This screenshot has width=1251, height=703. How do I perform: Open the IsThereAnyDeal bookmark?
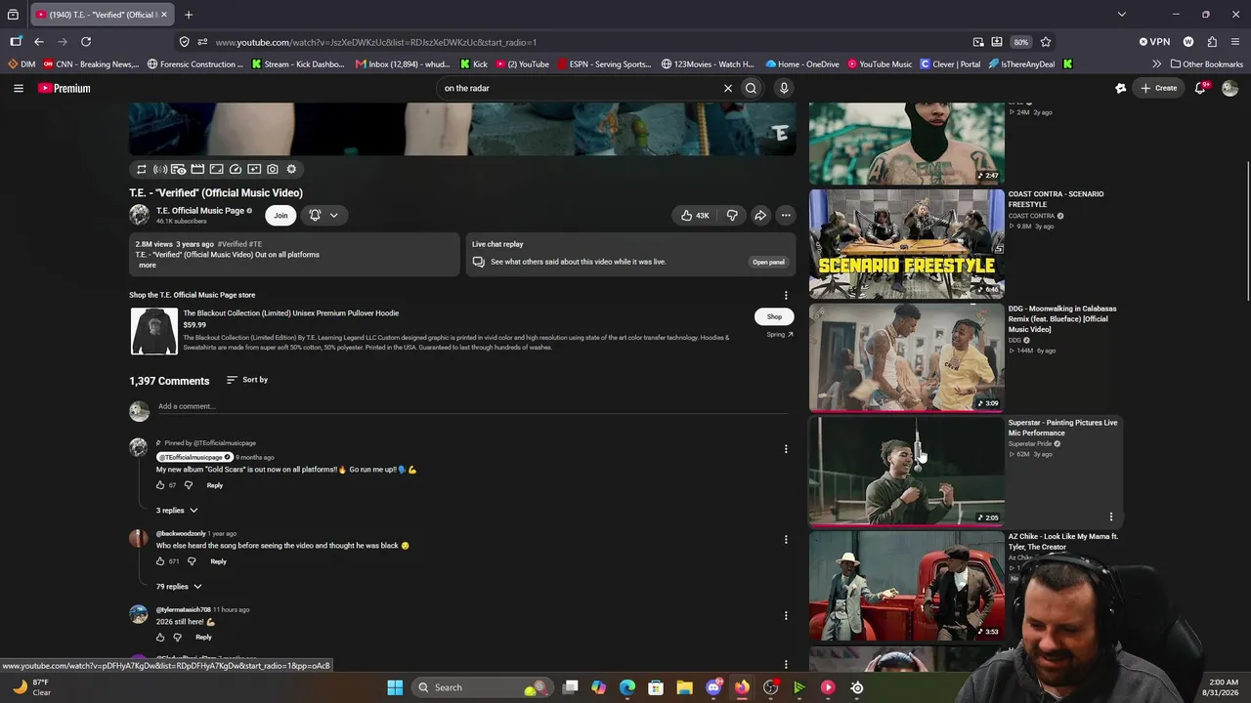pyautogui.click(x=1021, y=64)
